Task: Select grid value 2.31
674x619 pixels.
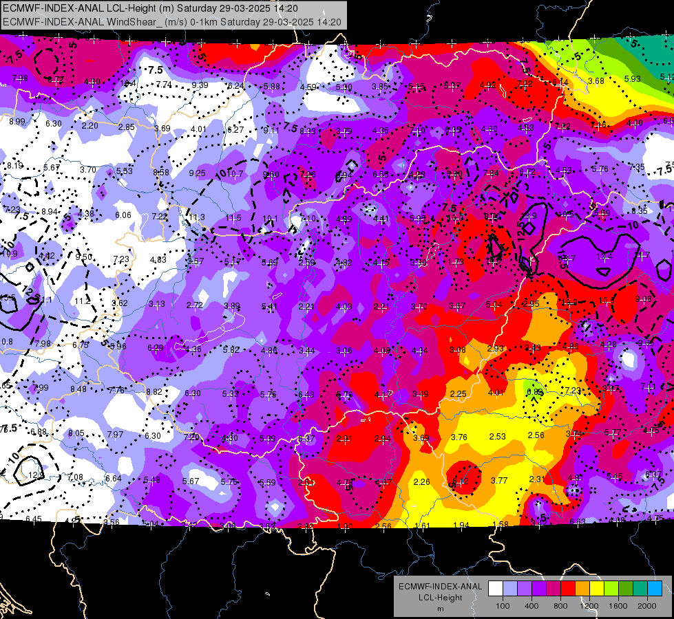Action: [x=537, y=479]
